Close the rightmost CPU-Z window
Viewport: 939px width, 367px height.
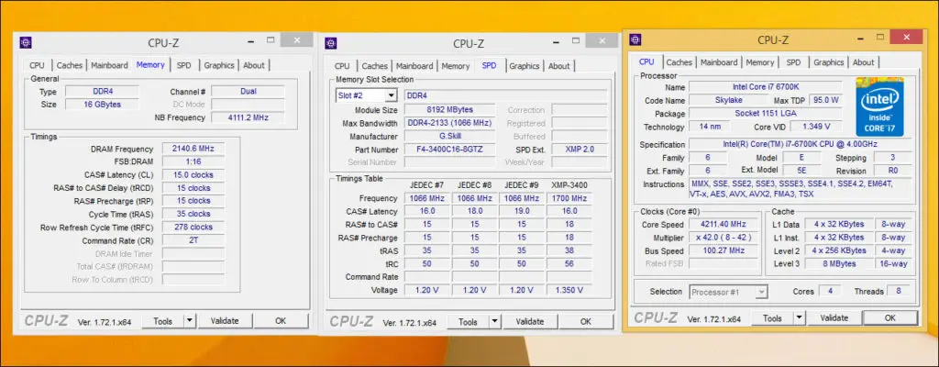pyautogui.click(x=905, y=38)
